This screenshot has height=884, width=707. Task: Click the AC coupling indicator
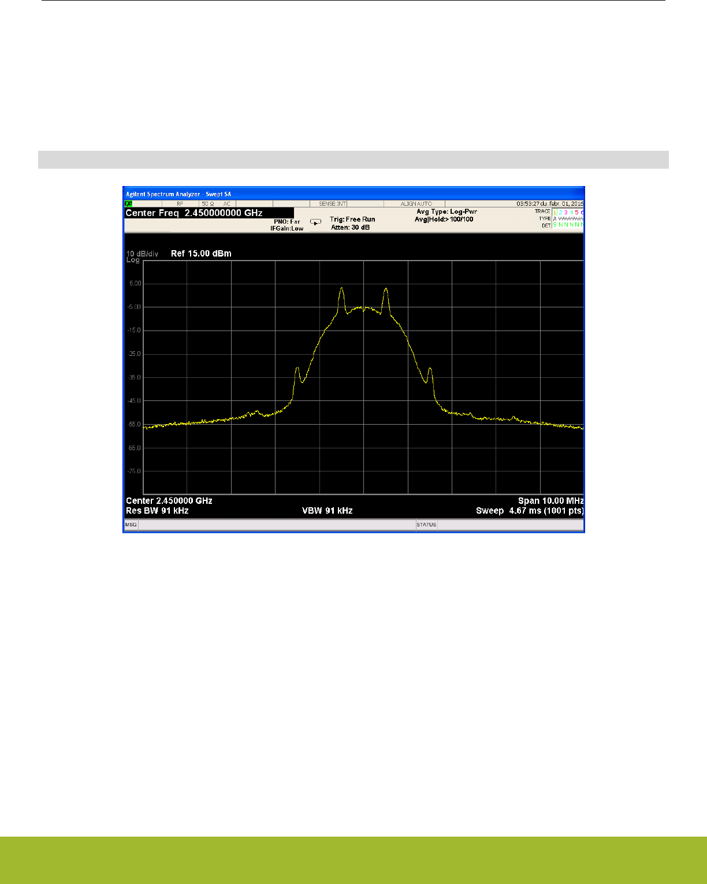[226, 204]
